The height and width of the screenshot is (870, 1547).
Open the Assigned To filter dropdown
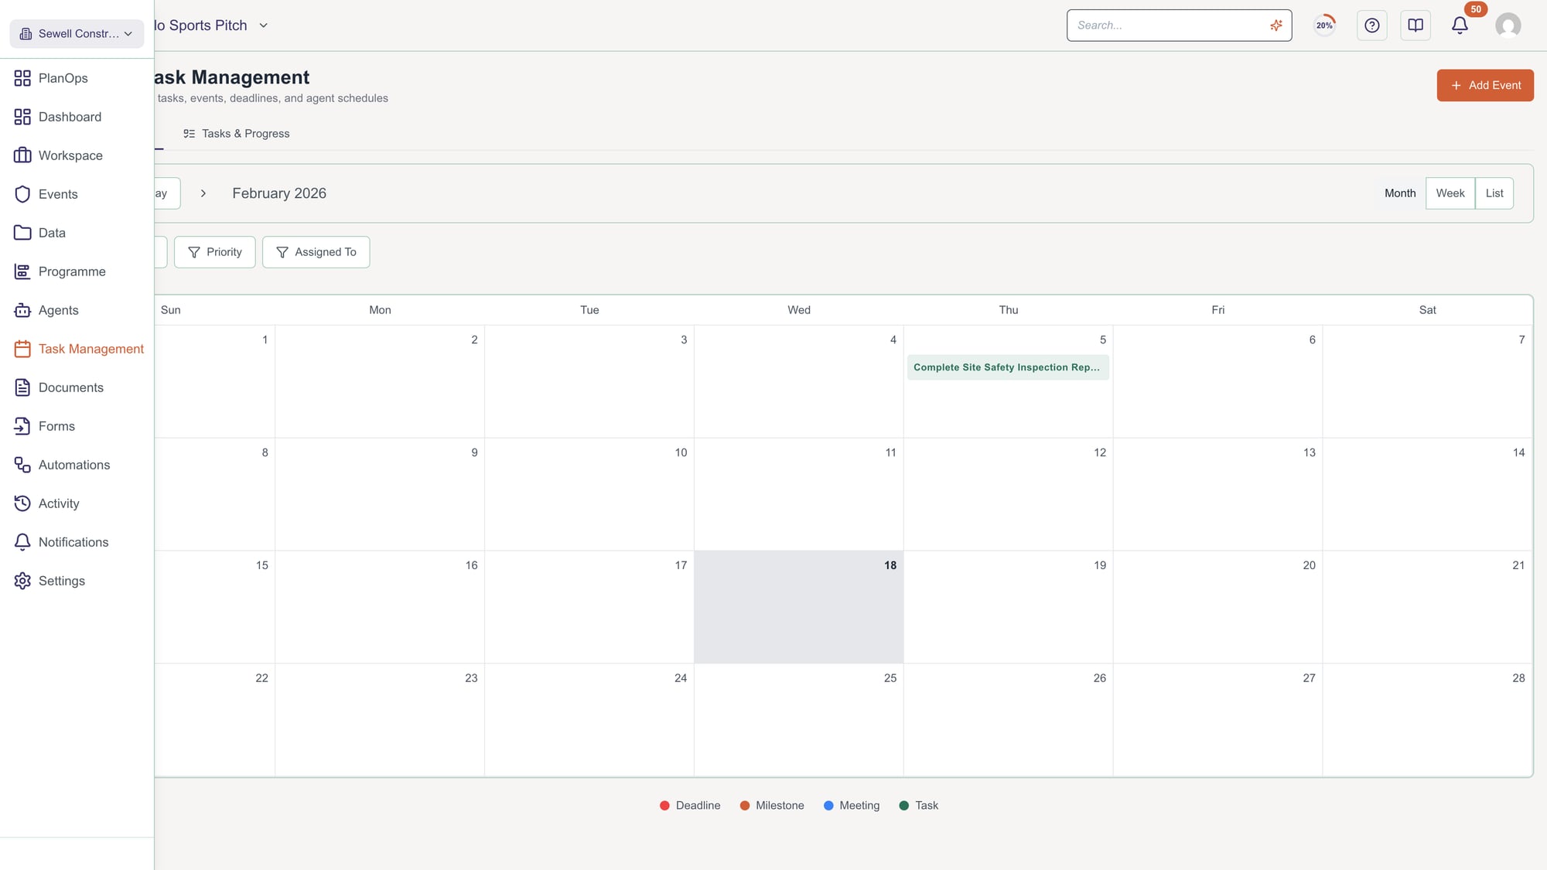pos(316,251)
